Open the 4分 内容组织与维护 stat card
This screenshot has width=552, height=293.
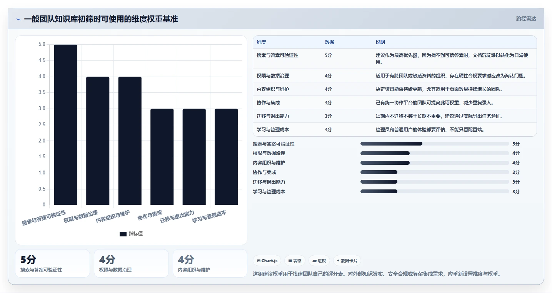click(x=210, y=263)
